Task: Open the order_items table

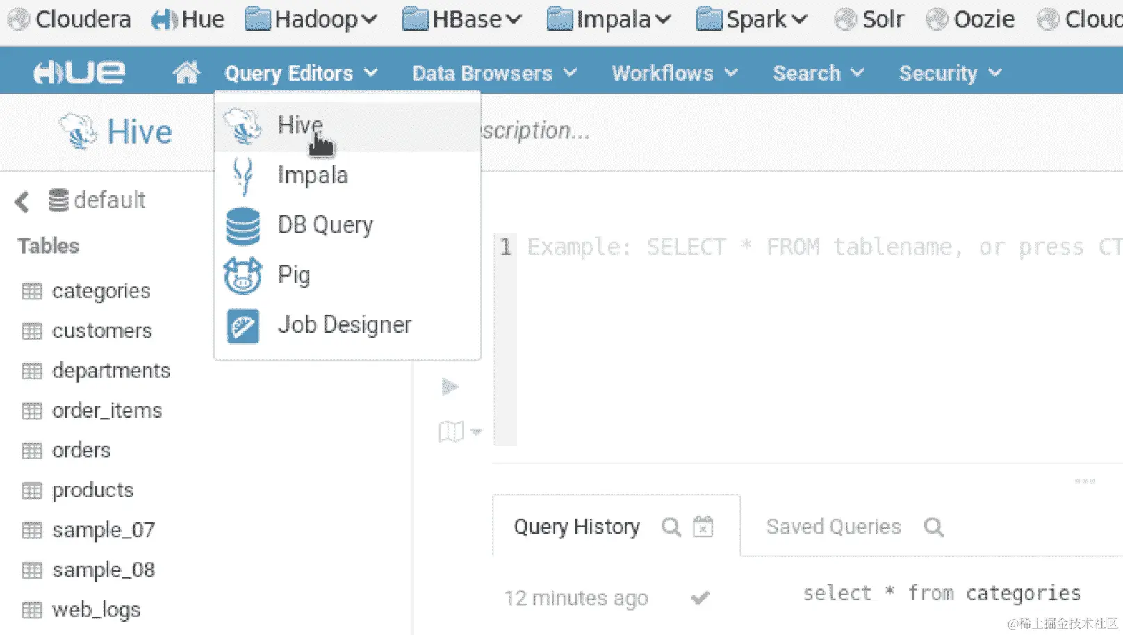Action: click(107, 411)
